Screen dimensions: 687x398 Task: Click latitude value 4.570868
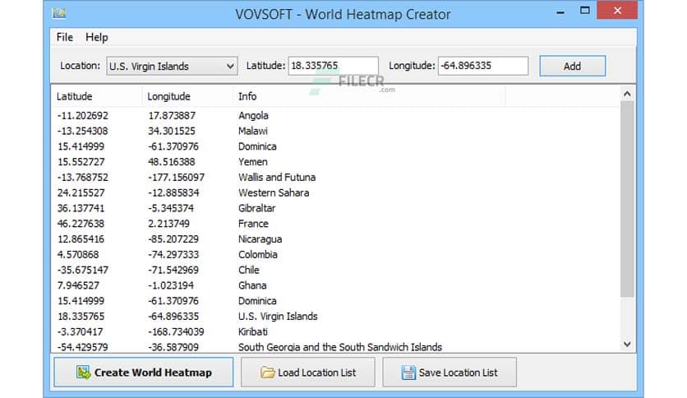pos(78,255)
